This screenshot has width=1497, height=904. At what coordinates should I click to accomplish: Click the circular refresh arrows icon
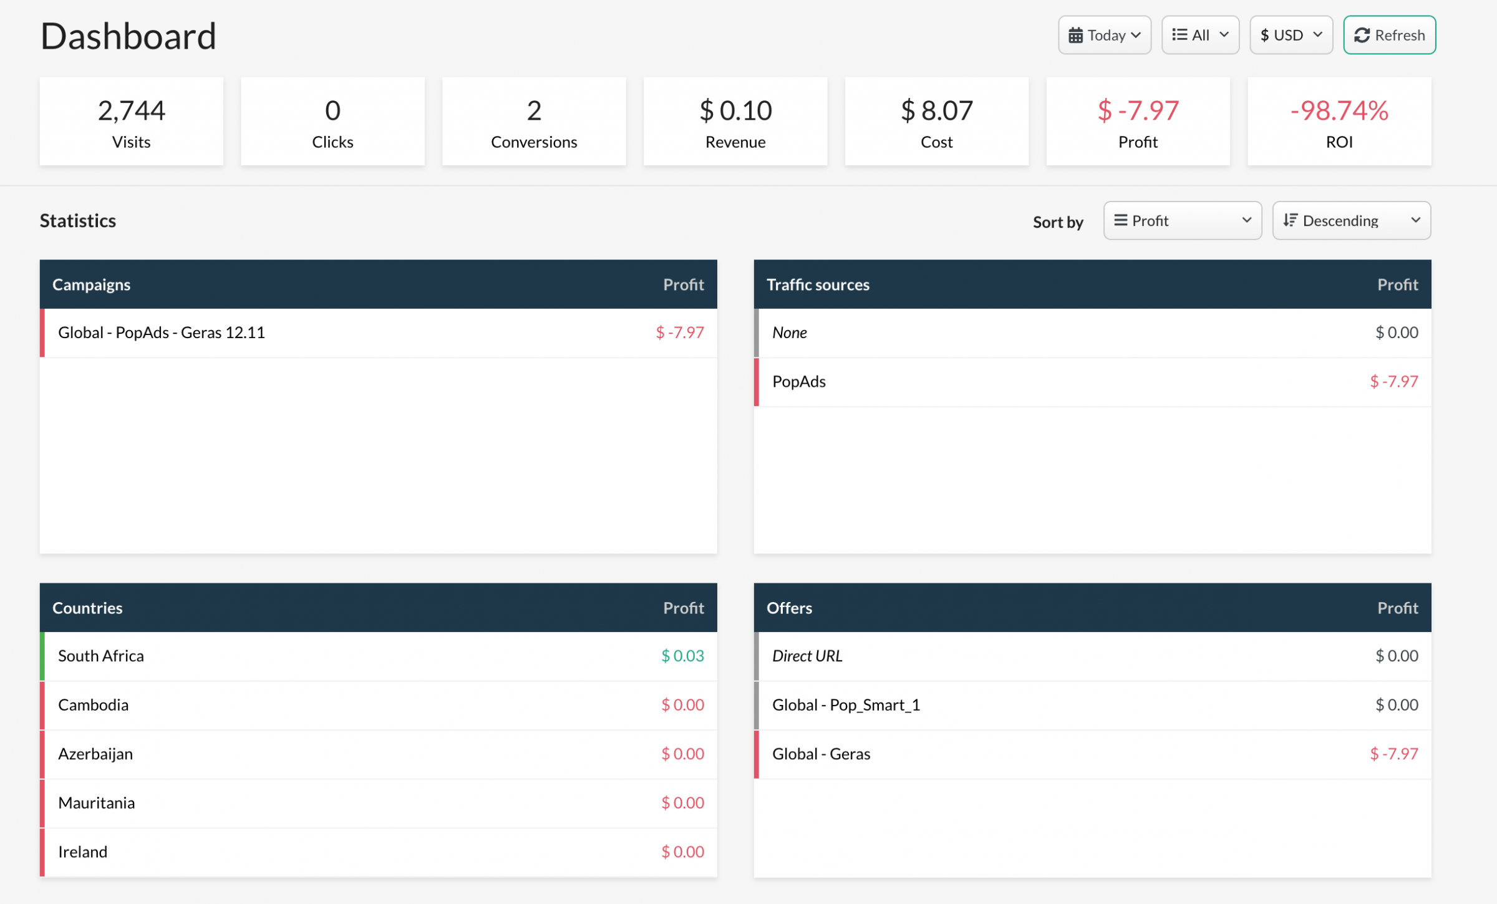(1362, 36)
